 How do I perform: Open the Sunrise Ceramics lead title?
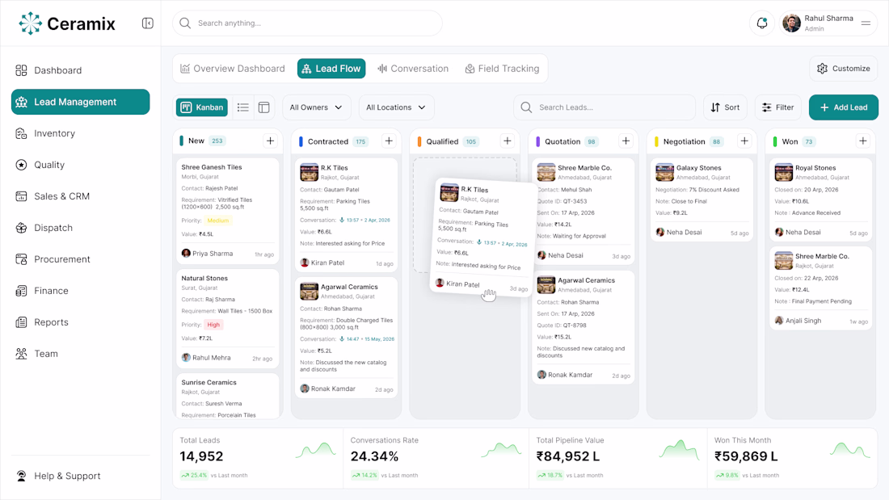point(209,383)
